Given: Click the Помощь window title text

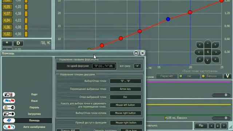Looking at the screenshot, I should tap(8, 53).
